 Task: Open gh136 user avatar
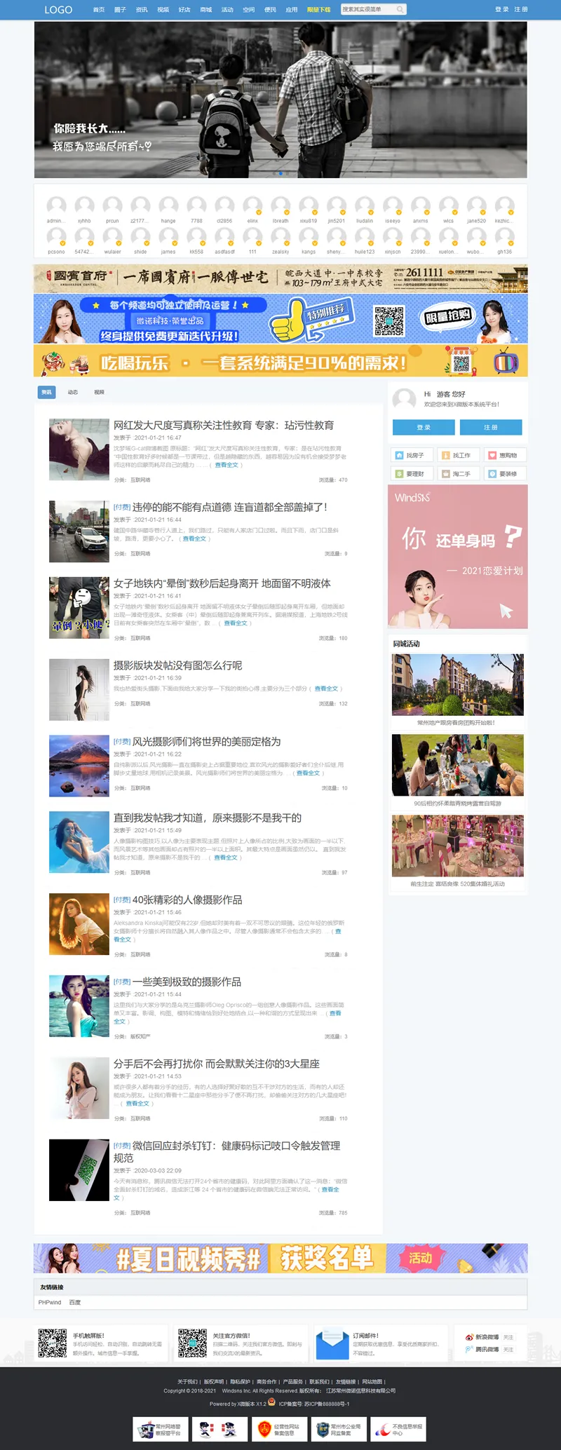pos(504,237)
